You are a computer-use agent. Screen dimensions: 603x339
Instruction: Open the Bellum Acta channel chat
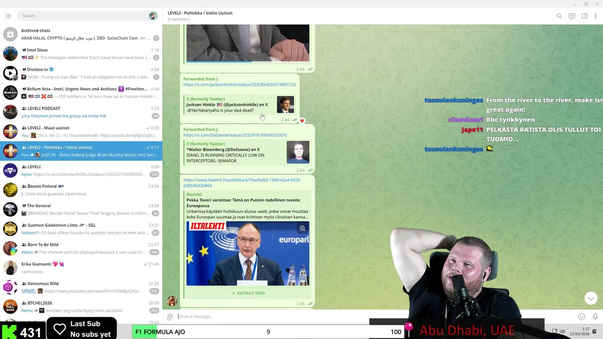tap(81, 93)
